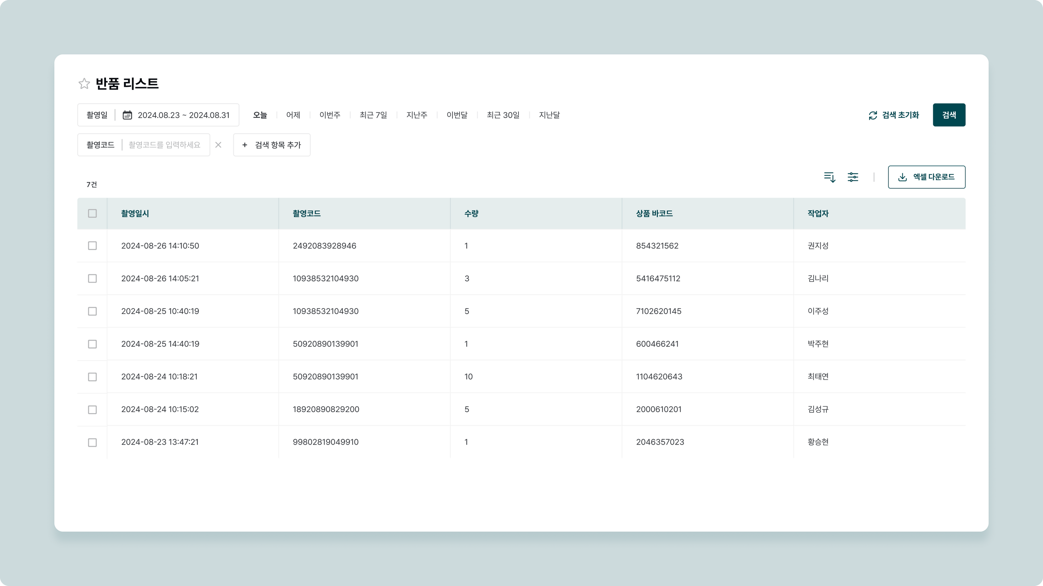Viewport: 1043px width, 586px height.
Task: Check the row for worker 권지성
Action: coord(92,246)
